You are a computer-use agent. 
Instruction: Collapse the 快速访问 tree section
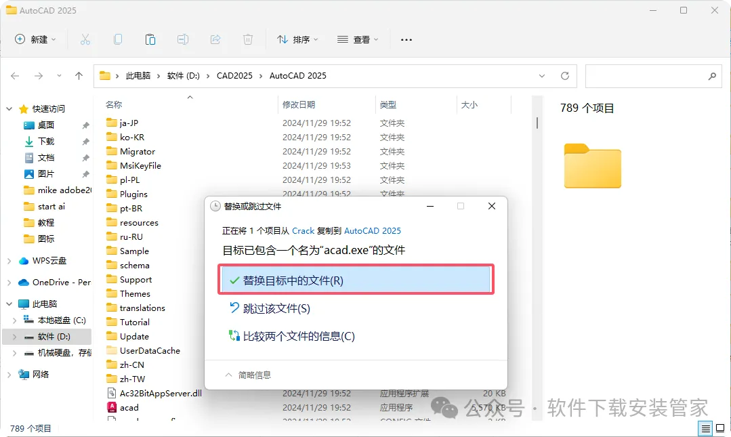[x=9, y=108]
